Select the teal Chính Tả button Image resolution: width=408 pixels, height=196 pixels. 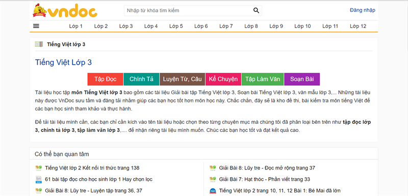tap(141, 79)
